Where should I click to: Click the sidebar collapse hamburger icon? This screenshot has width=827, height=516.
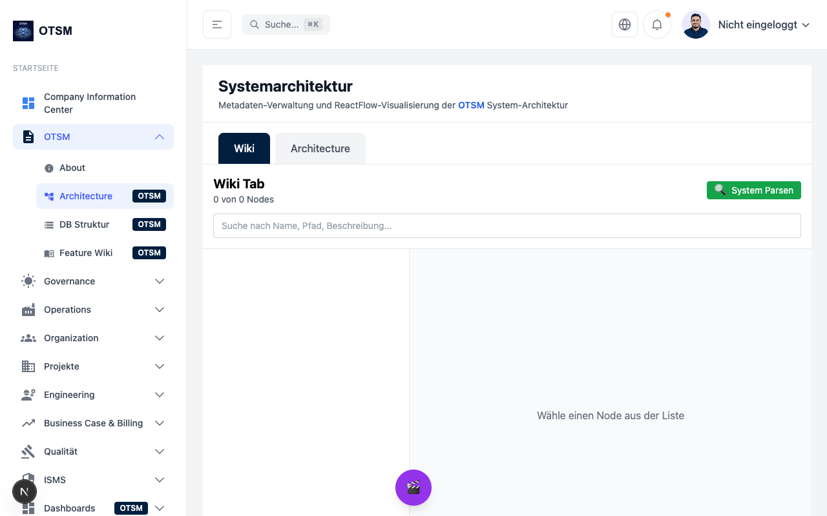tap(217, 25)
